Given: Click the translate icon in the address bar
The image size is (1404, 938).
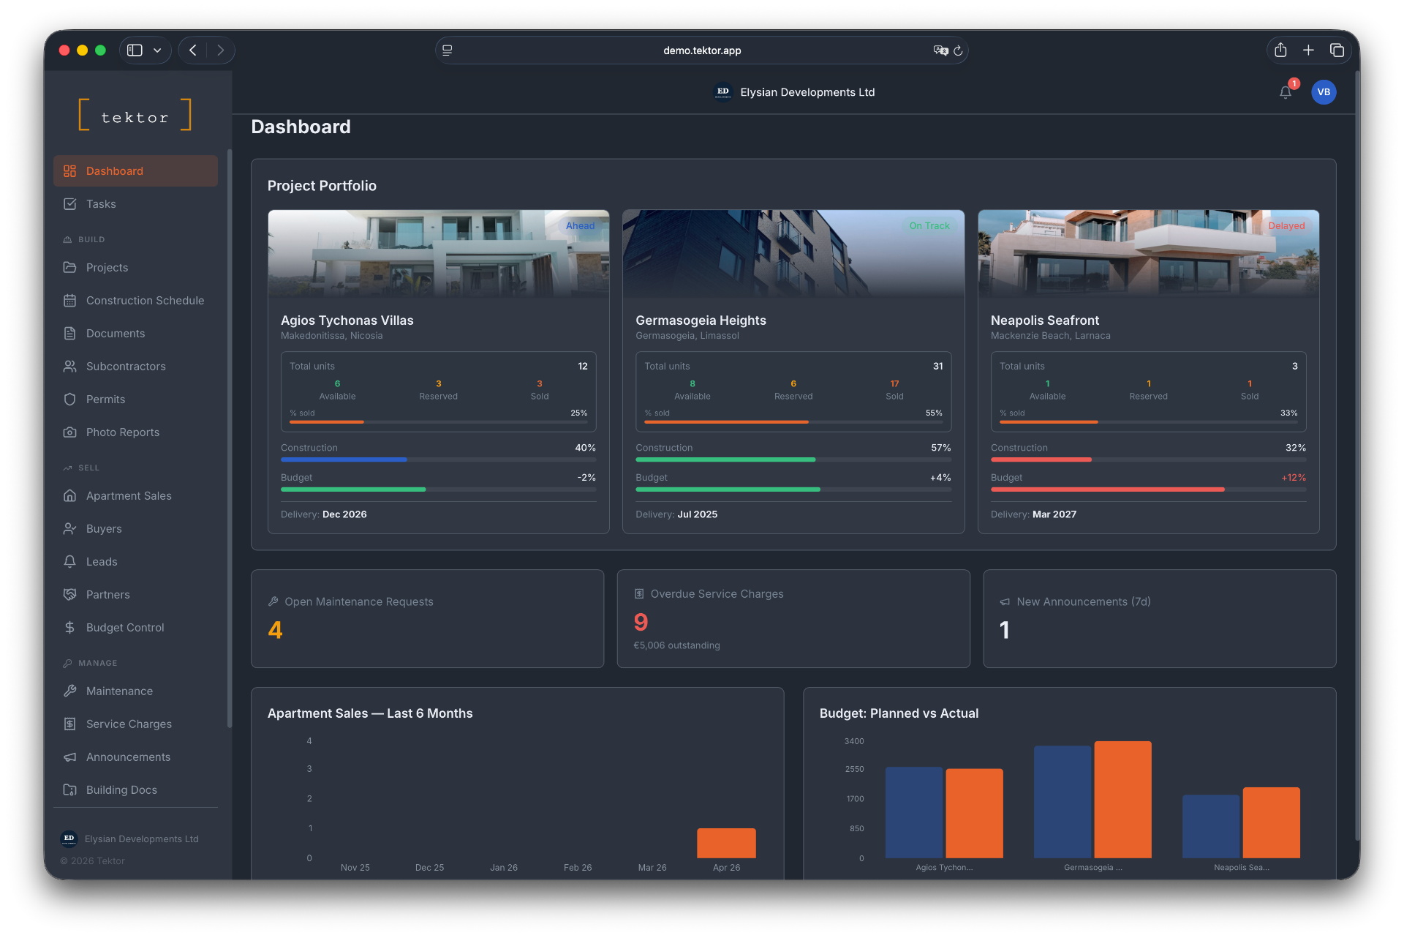Looking at the screenshot, I should pyautogui.click(x=940, y=50).
